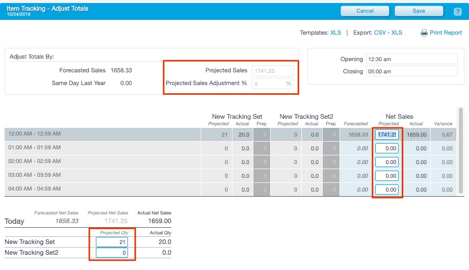
Task: Click the Today Projected Net Sales 1741.25
Action: 116,221
